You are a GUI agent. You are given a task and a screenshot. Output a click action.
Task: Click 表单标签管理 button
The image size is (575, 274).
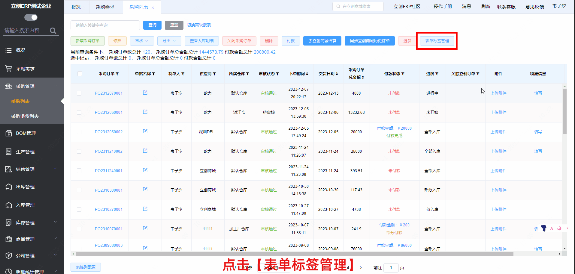437,41
